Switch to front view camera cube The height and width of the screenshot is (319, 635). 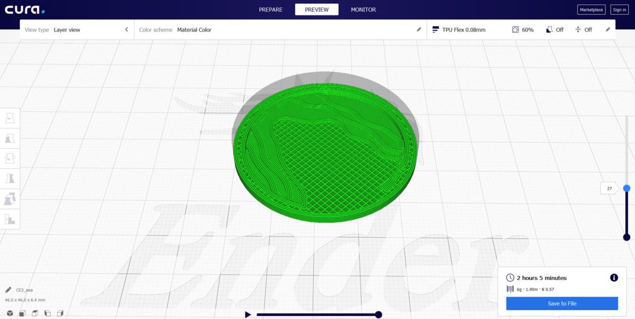pos(23,313)
